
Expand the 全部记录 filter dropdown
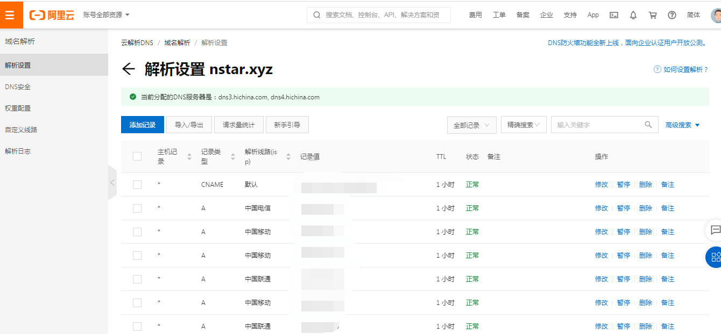[x=471, y=125]
